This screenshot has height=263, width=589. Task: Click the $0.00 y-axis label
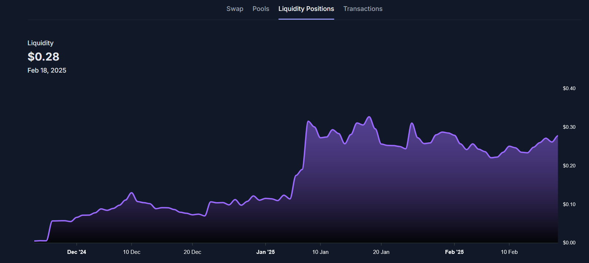(569, 243)
